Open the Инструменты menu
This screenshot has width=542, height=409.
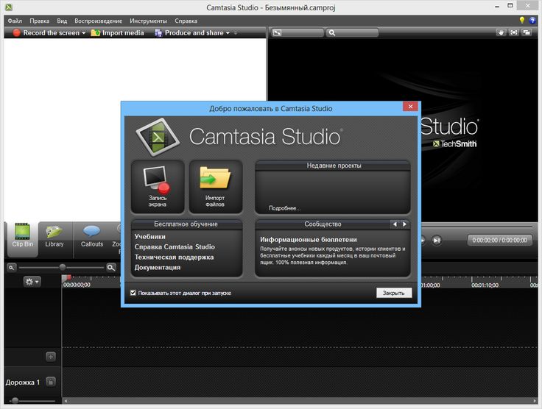click(148, 21)
